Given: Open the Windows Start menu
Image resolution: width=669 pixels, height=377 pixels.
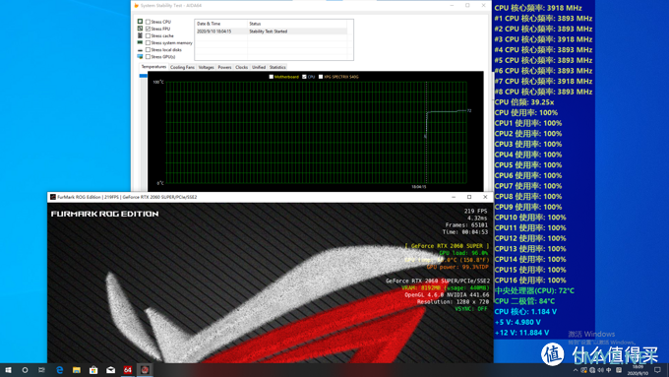Looking at the screenshot, I should (x=8, y=370).
